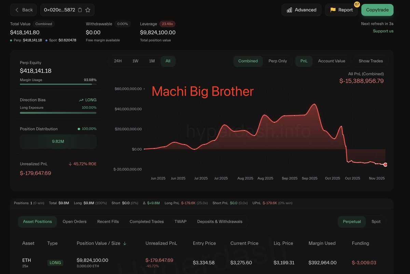Click the 9.82M position distribution bar
This screenshot has height=274, width=410.
[x=58, y=141]
